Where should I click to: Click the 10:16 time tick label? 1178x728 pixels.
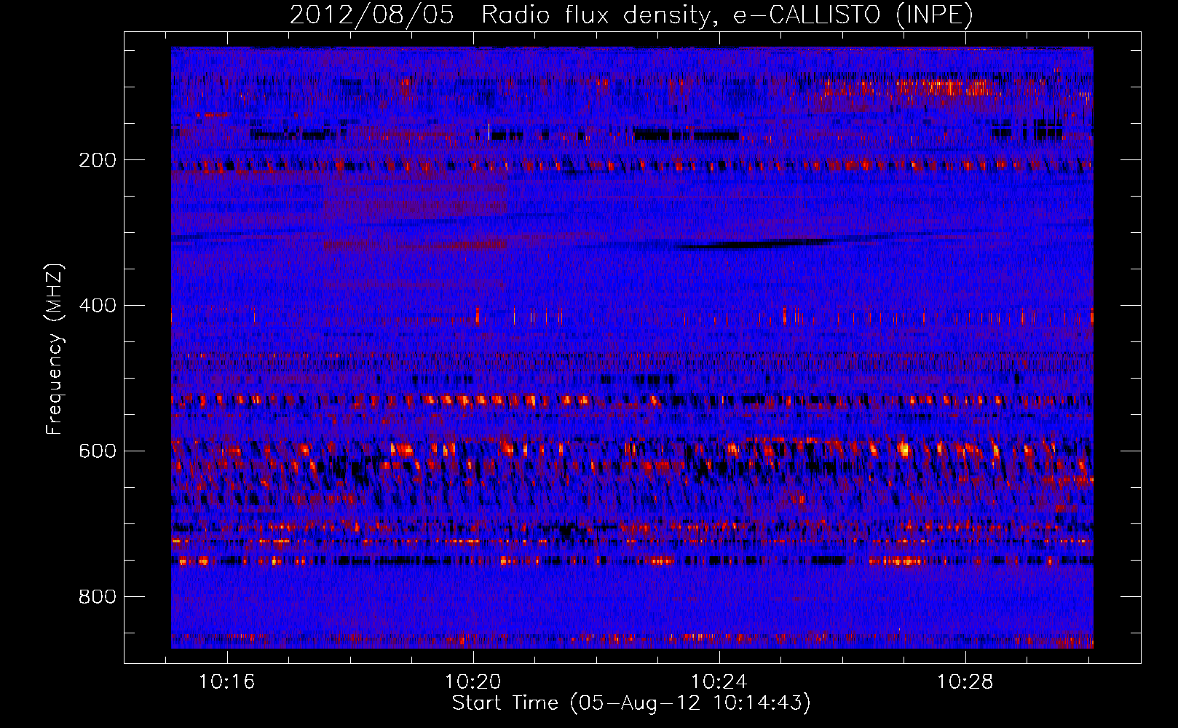tap(227, 682)
